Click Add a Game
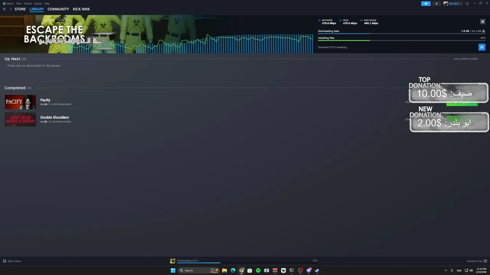490x275 pixels. coord(12,261)
